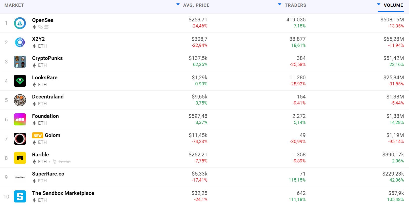Click the Decentraland landscape logo
The height and width of the screenshot is (206, 409).
[20, 100]
